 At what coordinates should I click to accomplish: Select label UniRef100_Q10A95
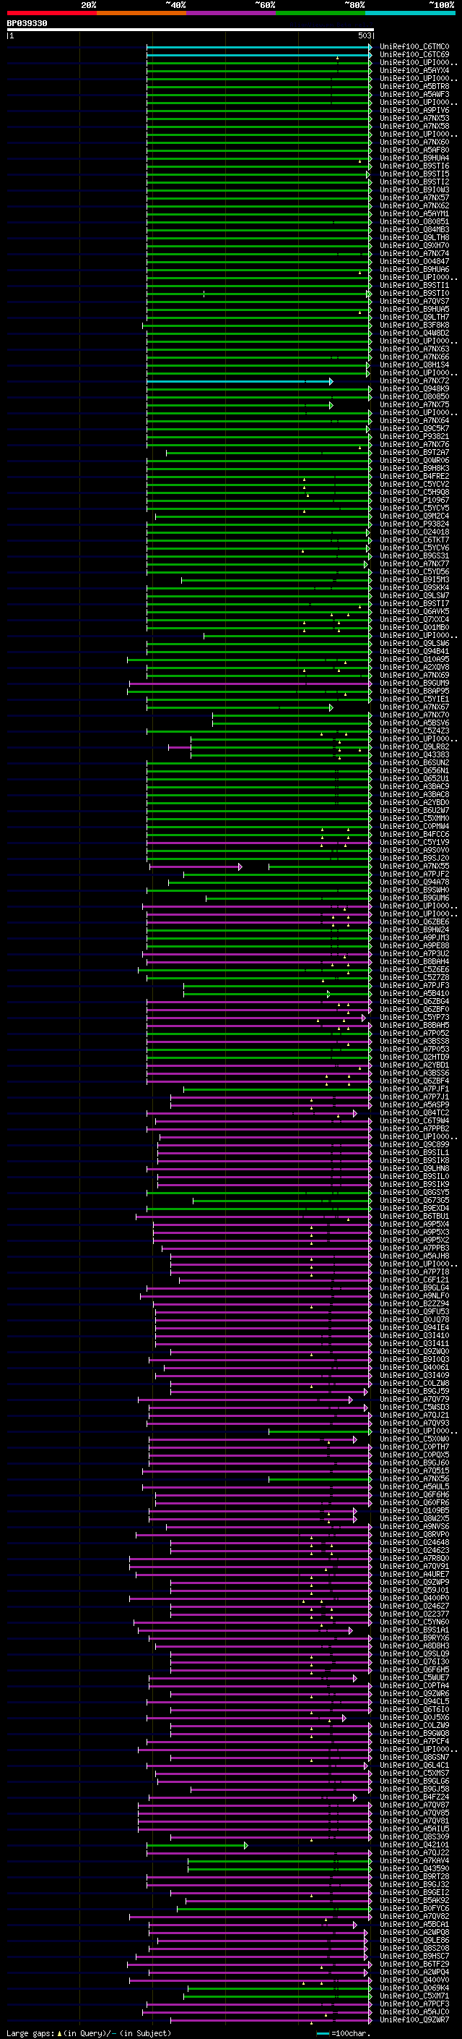tap(414, 660)
